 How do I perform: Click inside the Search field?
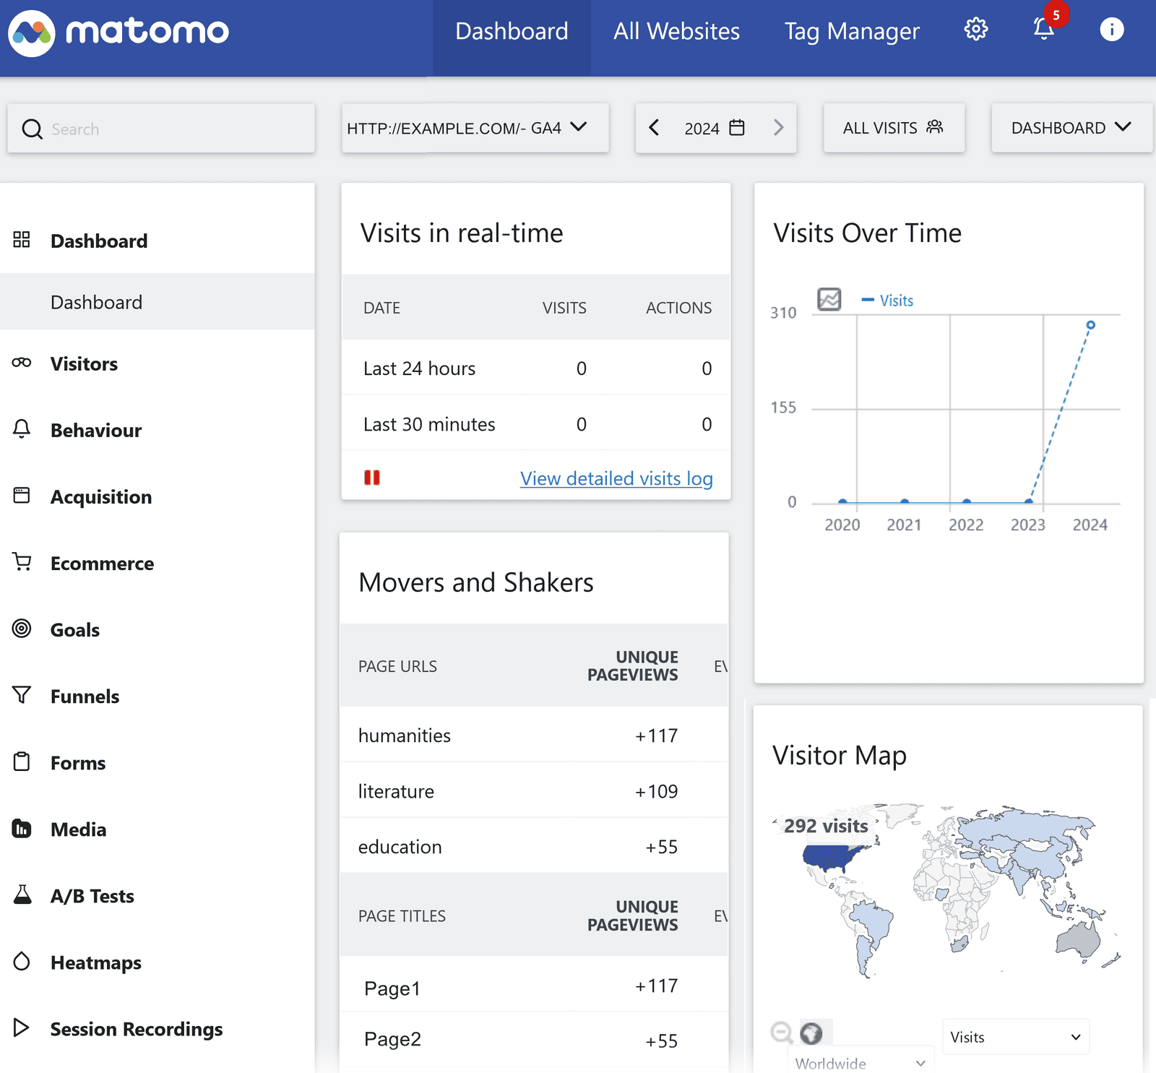tap(159, 128)
